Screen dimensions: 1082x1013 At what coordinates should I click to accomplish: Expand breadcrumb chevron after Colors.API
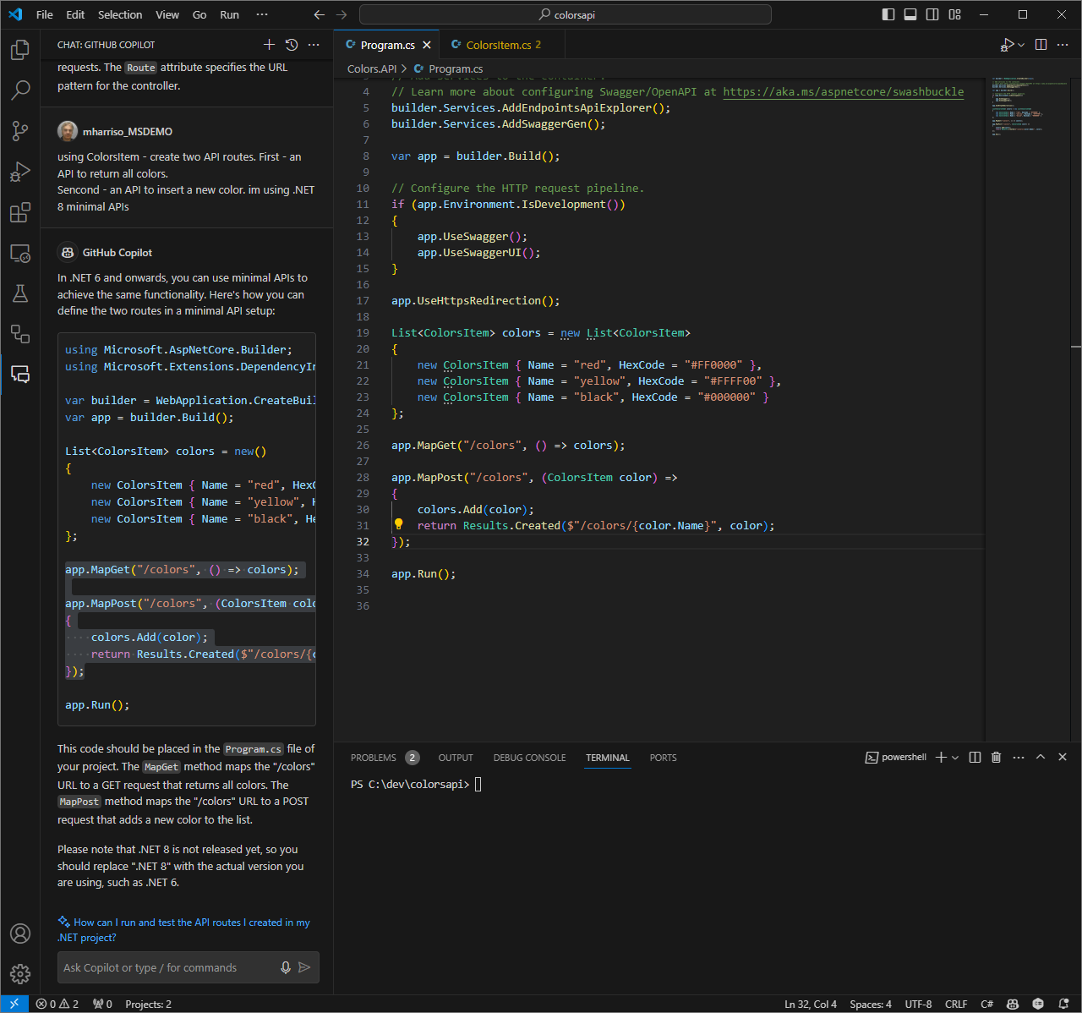(404, 68)
